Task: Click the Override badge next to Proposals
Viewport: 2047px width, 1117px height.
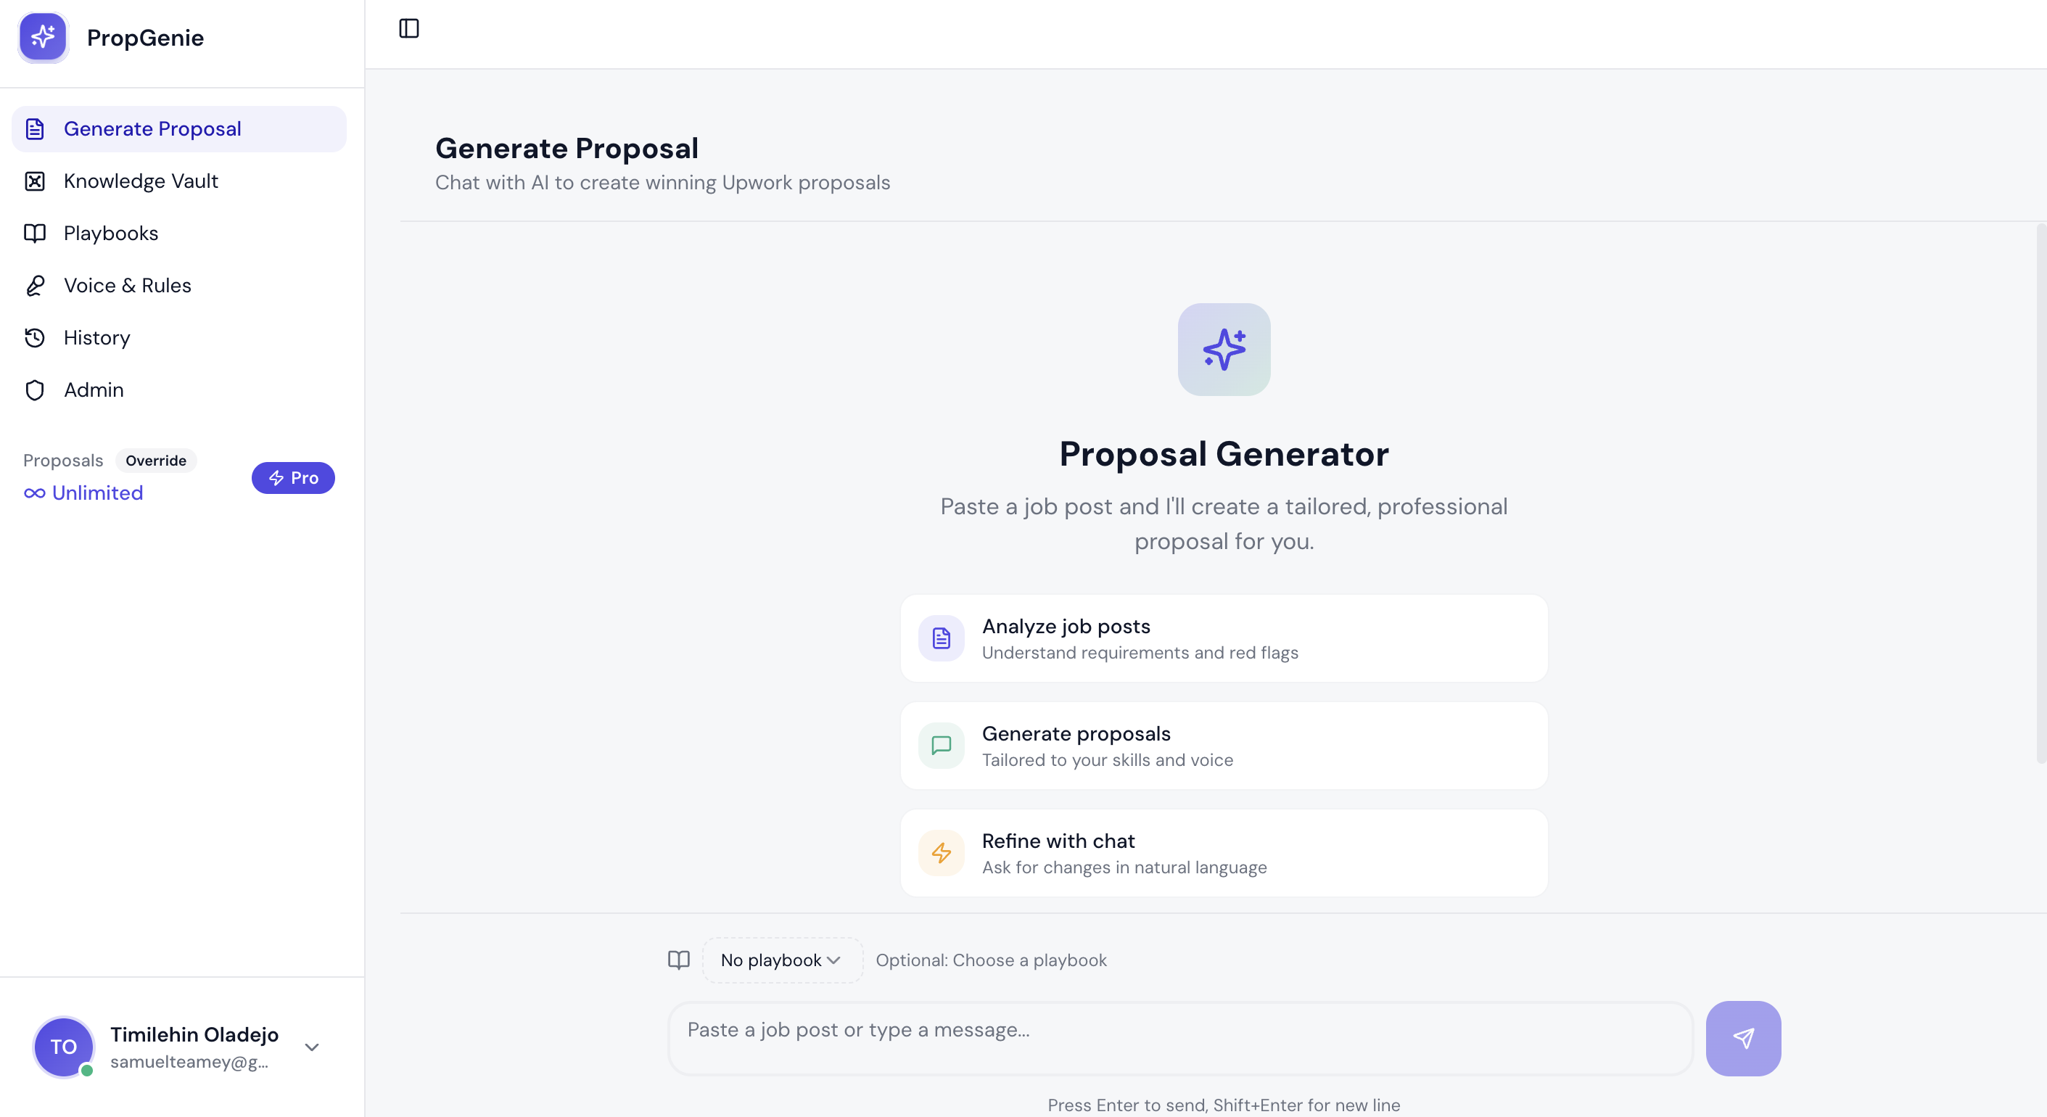Action: [x=156, y=460]
